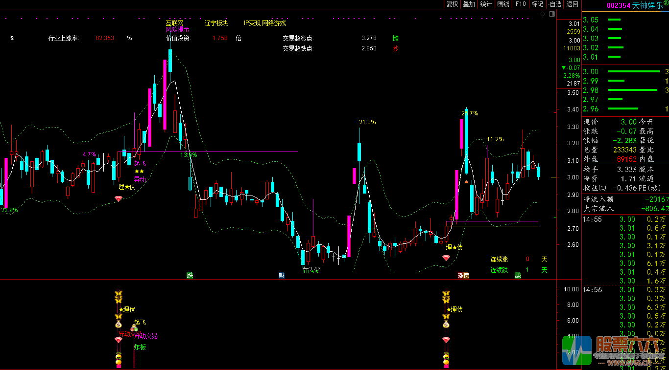Viewport: 669px width, 370px height.
Task: Click the 标记 mark button
Action: click(538, 4)
